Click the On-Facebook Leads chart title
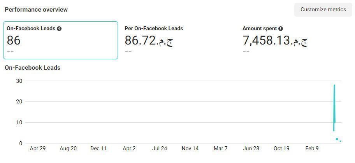The width and height of the screenshot is (355, 163). point(32,67)
